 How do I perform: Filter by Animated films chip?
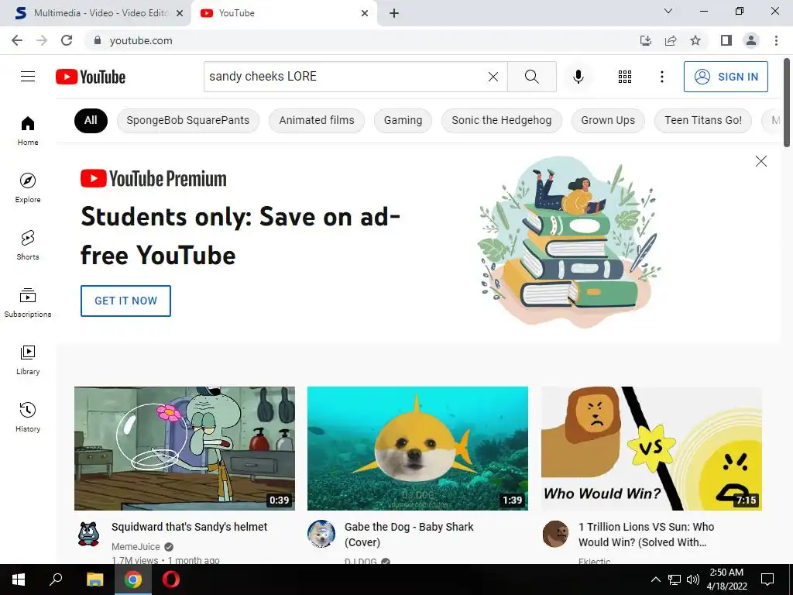(317, 120)
